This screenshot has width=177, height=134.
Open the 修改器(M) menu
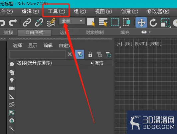158,12
